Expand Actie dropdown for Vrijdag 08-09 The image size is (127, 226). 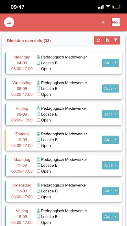coord(111,114)
